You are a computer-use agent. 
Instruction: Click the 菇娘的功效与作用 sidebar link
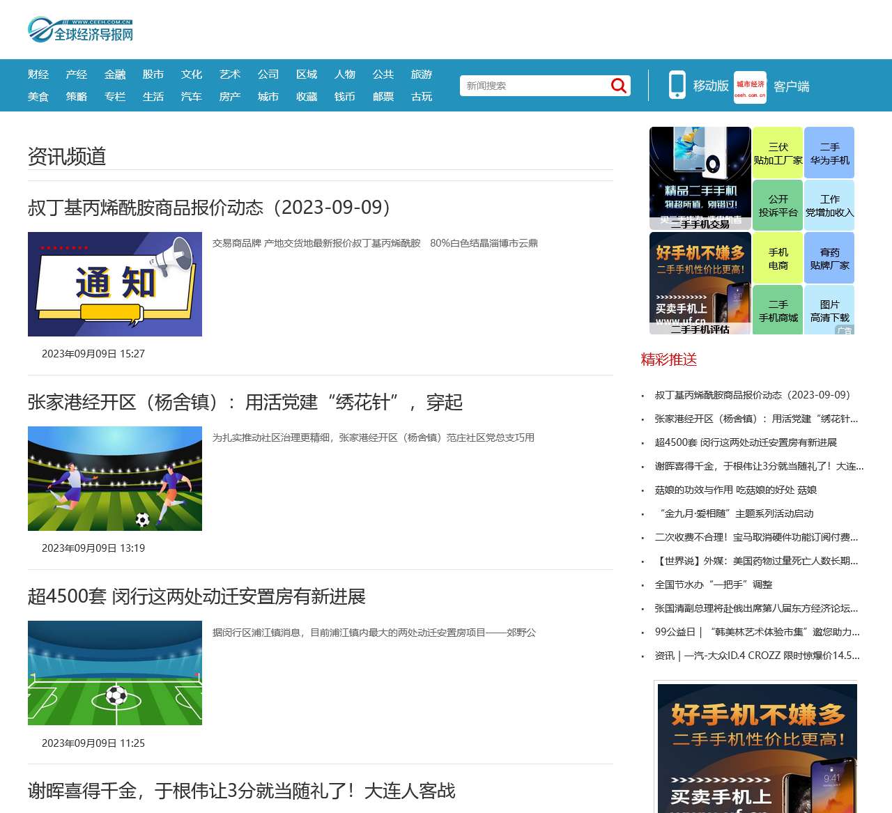tap(736, 490)
